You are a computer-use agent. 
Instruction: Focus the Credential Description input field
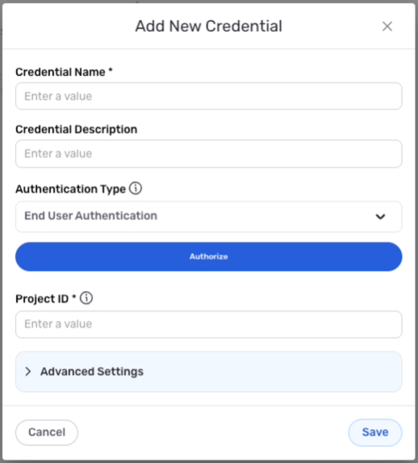[208, 154]
